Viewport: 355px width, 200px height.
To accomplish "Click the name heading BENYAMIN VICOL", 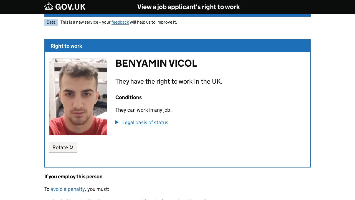I will (x=156, y=63).
